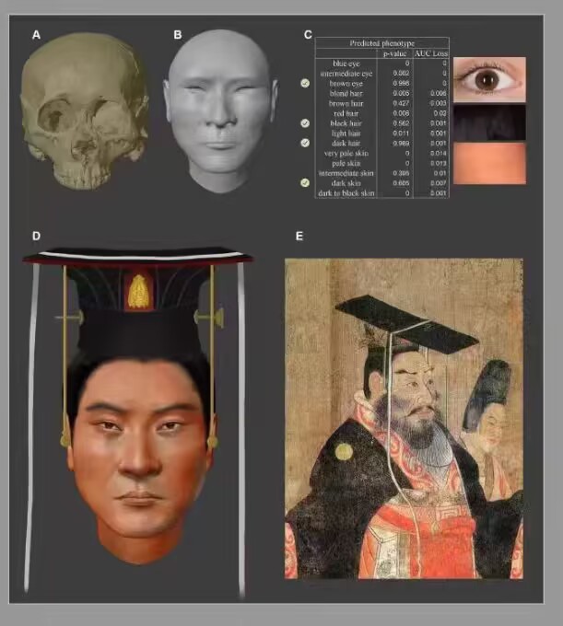
Task: Select the ancient emperor painting in panel E
Action: (404, 418)
